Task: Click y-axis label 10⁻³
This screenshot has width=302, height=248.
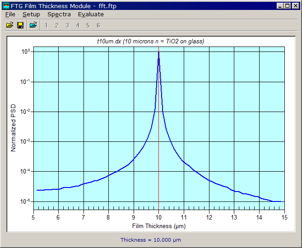Action: click(25, 141)
